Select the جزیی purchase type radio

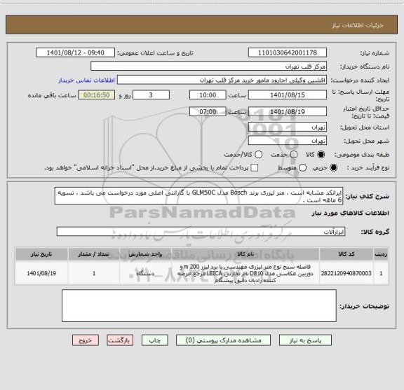(334, 168)
